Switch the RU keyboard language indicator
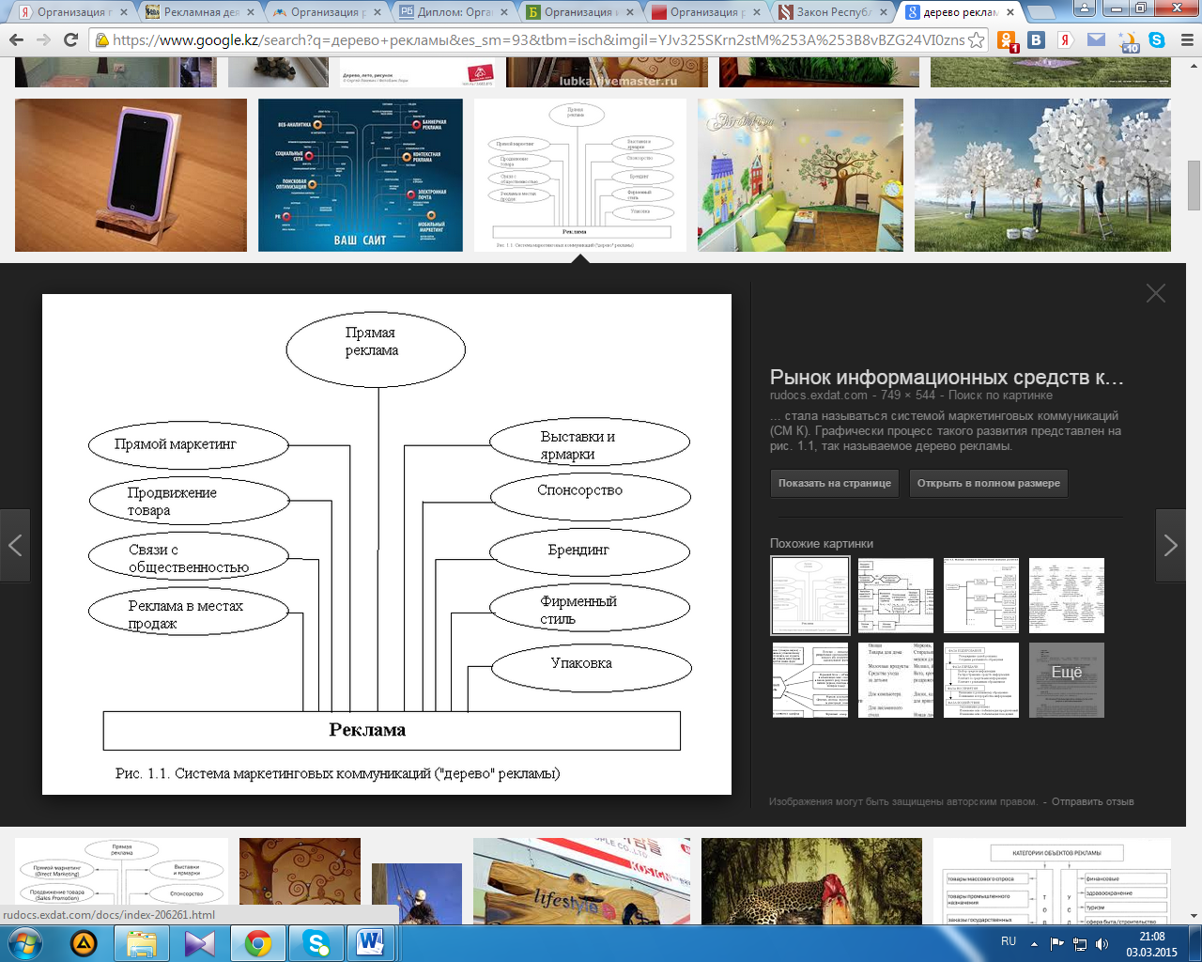This screenshot has width=1202, height=962. (x=1009, y=941)
